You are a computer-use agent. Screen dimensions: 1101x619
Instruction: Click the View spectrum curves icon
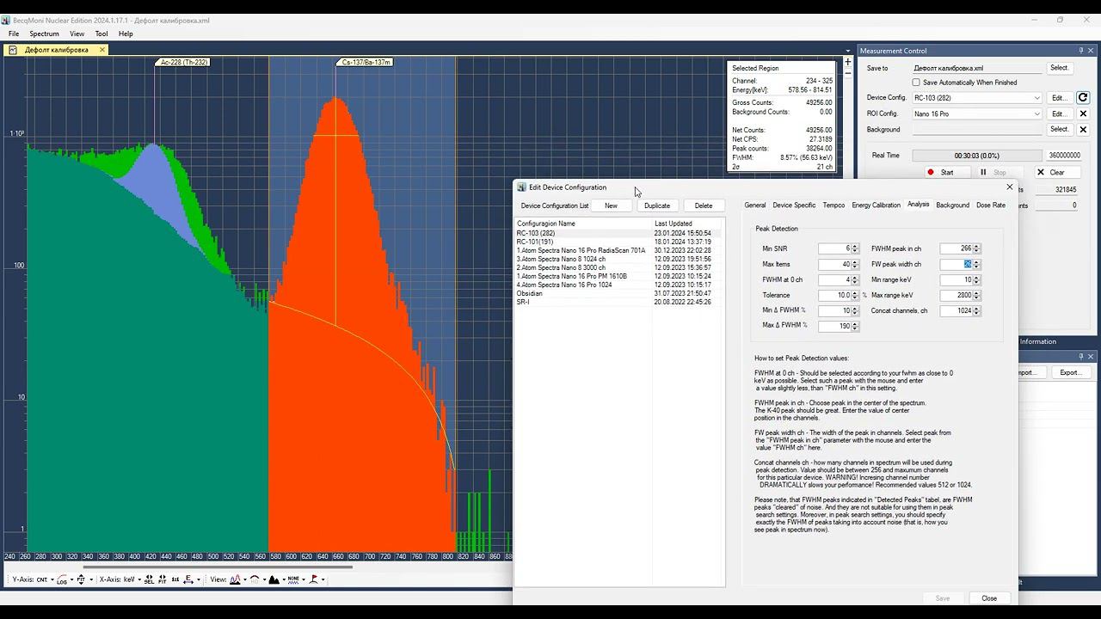coord(235,579)
